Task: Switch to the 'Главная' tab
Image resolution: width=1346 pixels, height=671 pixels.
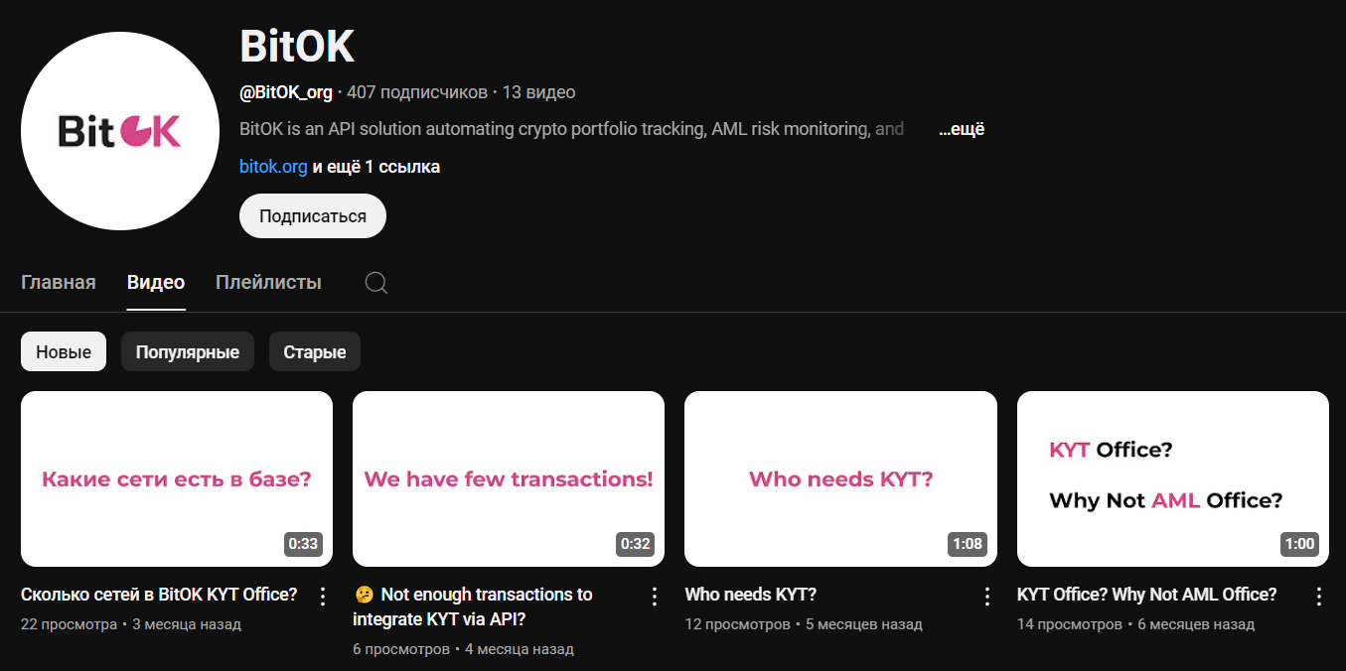Action: [58, 282]
